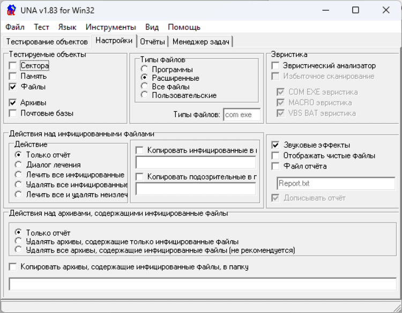
Task: Select Удалять все архивы (не рекомендуется) radio
Action: click(18, 249)
